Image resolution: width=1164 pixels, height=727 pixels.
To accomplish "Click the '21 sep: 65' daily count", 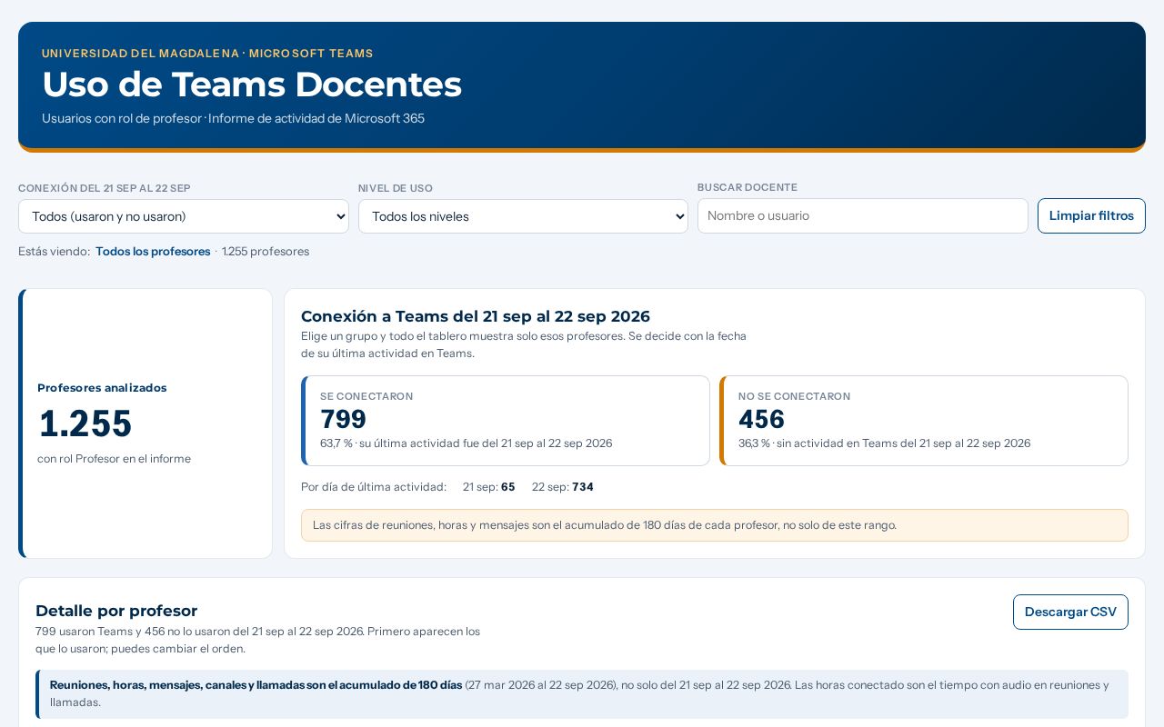I will tap(489, 487).
